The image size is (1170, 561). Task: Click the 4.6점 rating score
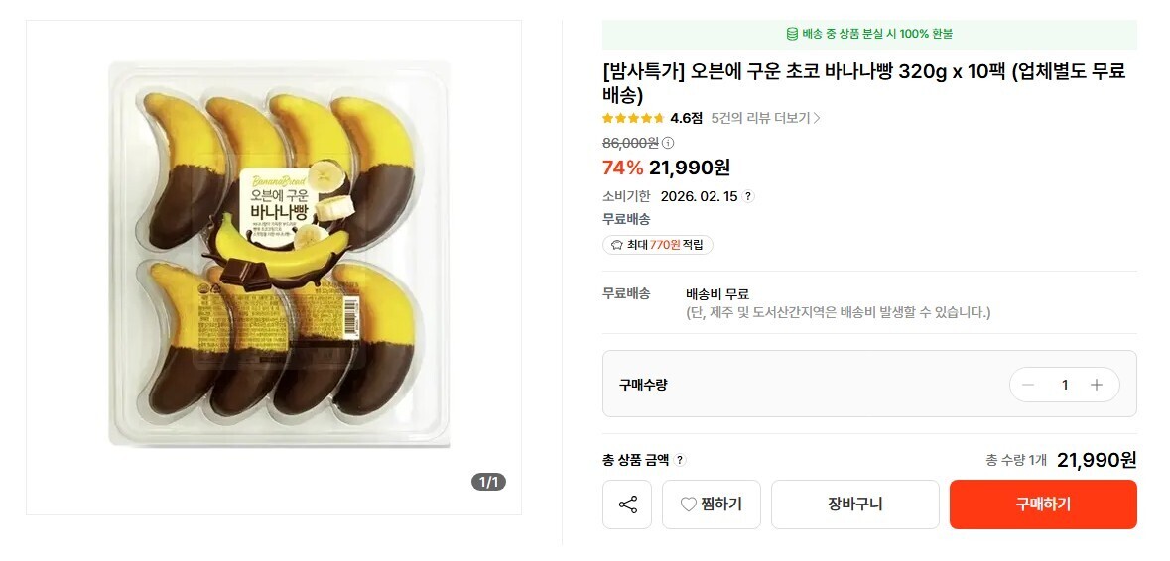[686, 118]
